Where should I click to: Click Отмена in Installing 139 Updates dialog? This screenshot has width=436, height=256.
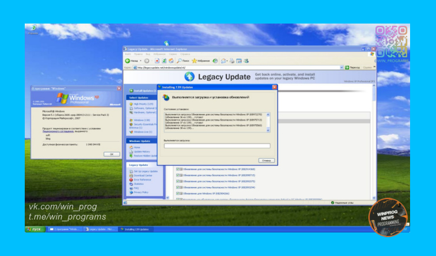point(266,161)
